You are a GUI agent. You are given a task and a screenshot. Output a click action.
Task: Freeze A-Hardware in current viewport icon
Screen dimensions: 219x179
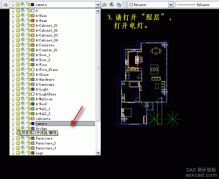click(x=23, y=79)
